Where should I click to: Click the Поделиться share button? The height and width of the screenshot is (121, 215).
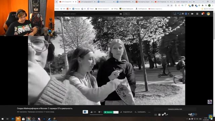(x=126, y=112)
